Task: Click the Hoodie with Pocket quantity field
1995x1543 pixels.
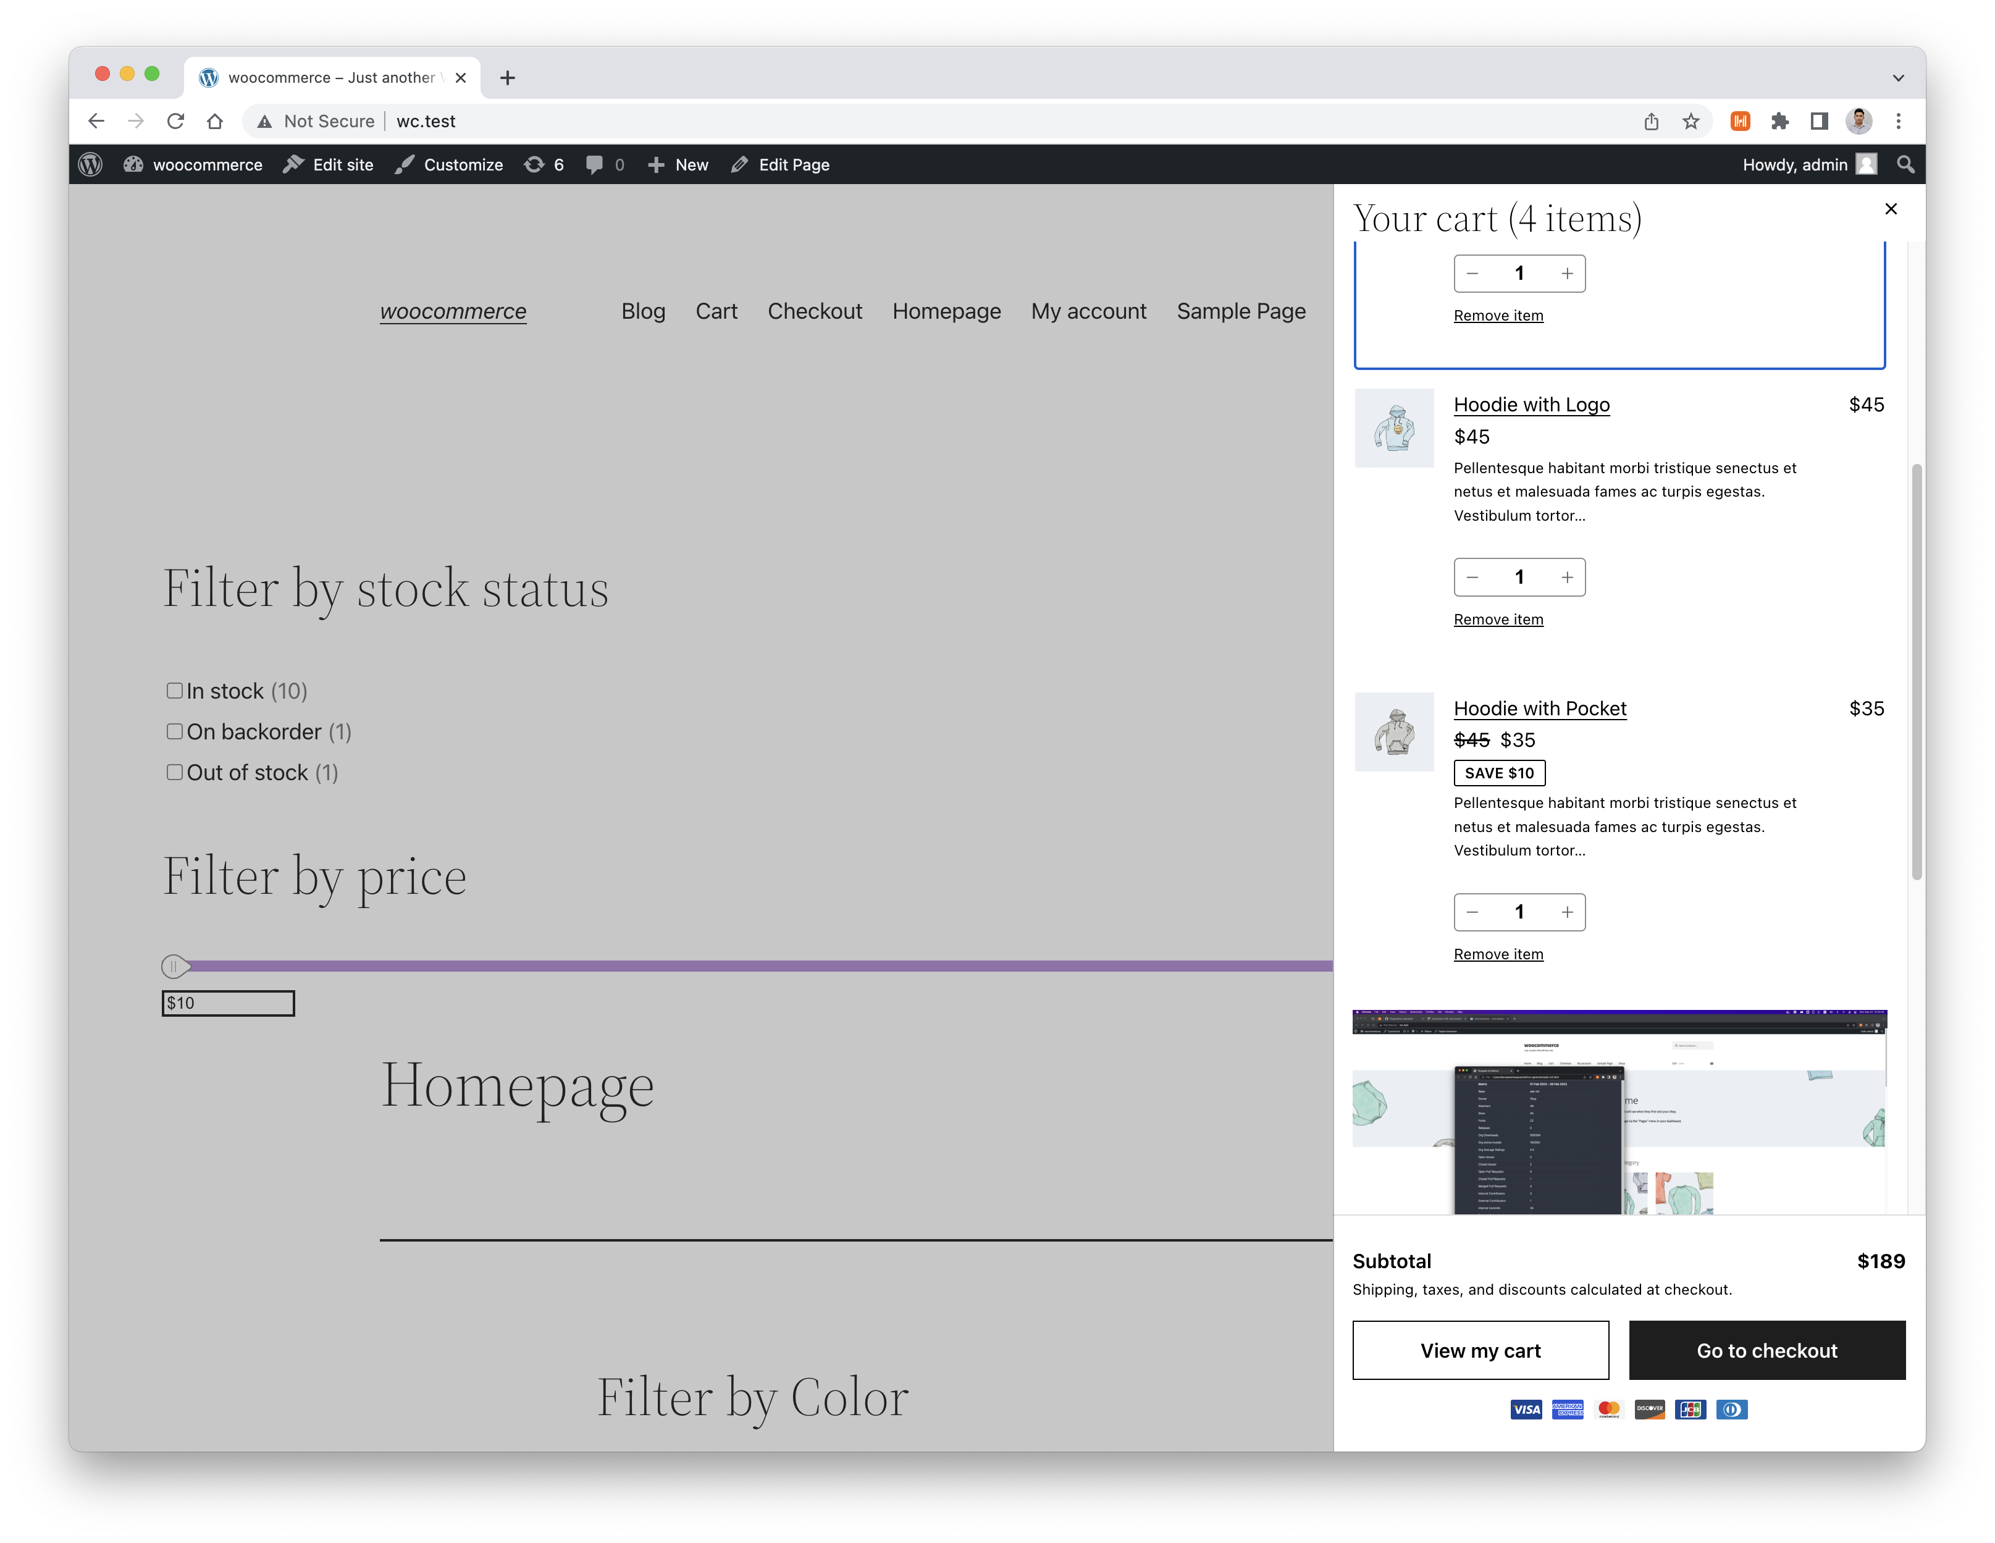Action: tap(1519, 913)
